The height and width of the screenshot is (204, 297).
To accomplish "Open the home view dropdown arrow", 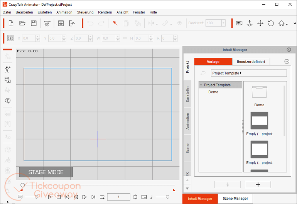I will [x=287, y=24].
